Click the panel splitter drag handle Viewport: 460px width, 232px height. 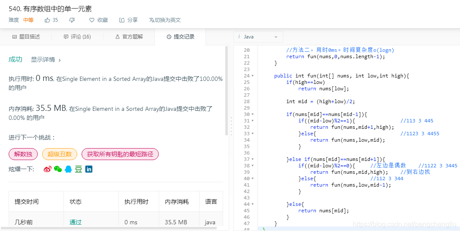pyautogui.click(x=231, y=126)
